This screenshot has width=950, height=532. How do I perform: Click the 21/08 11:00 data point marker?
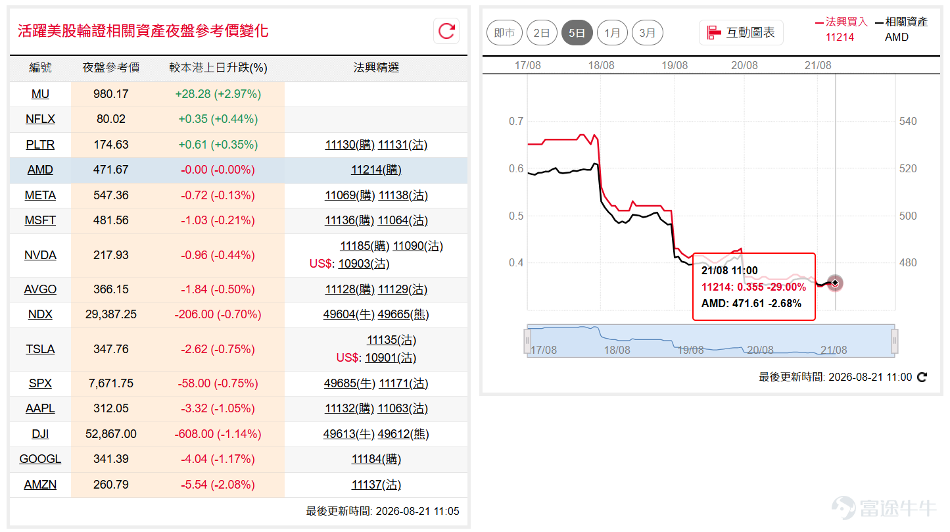point(835,283)
